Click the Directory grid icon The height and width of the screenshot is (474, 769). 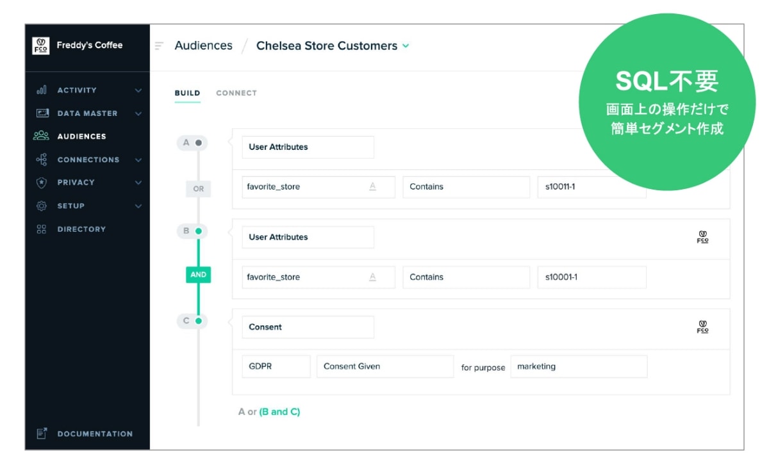pyautogui.click(x=42, y=229)
